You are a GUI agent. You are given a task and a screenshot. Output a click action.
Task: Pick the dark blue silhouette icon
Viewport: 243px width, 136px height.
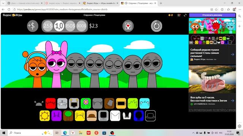tap(139, 116)
